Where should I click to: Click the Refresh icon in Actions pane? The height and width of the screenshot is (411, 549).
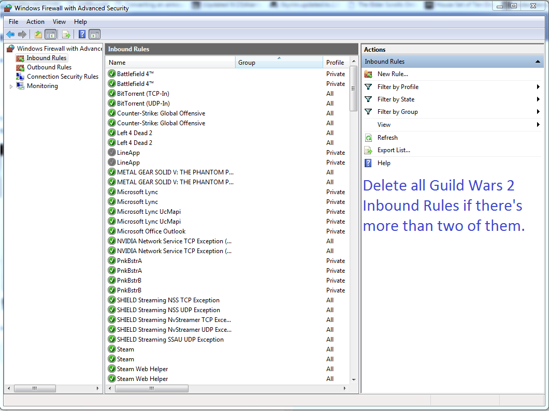(x=368, y=138)
